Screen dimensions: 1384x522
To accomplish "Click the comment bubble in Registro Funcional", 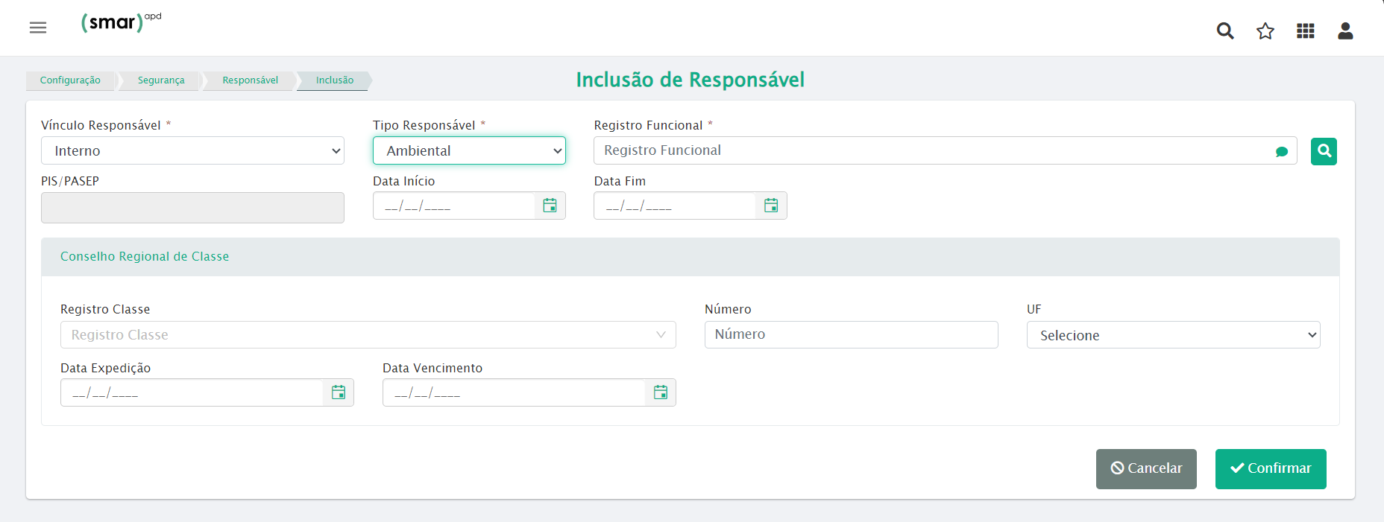I will 1282,152.
